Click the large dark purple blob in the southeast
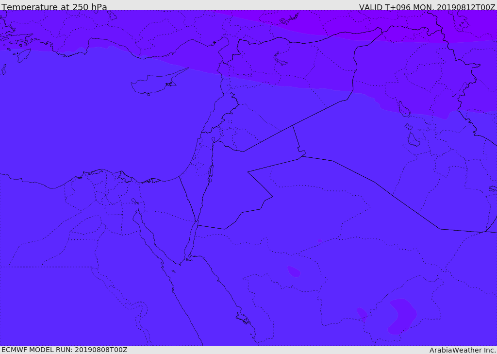This screenshot has height=354, width=497. click(402, 316)
